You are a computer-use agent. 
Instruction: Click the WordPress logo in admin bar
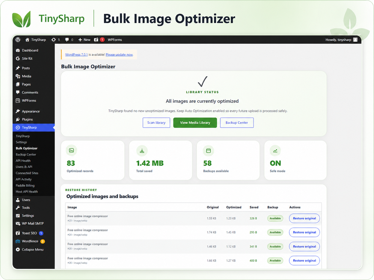pyautogui.click(x=18, y=40)
